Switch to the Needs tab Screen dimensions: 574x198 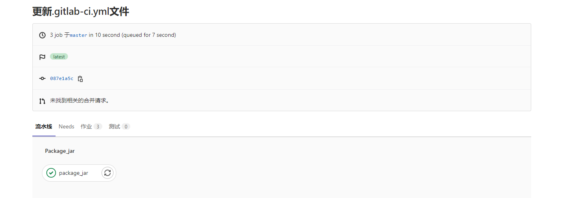(x=66, y=126)
